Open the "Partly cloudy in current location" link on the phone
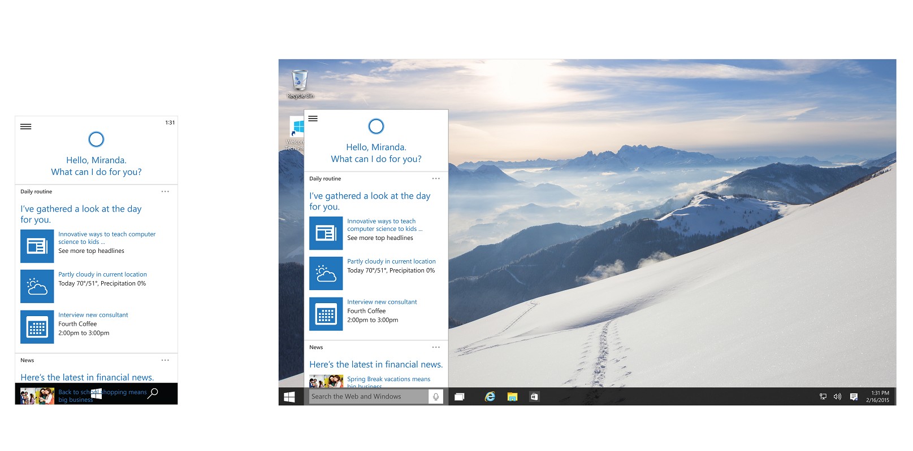The height and width of the screenshot is (451, 913). tap(102, 274)
